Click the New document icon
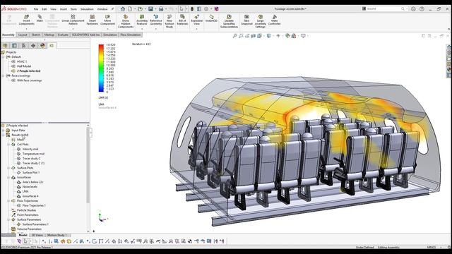The image size is (452, 254). pos(130,9)
